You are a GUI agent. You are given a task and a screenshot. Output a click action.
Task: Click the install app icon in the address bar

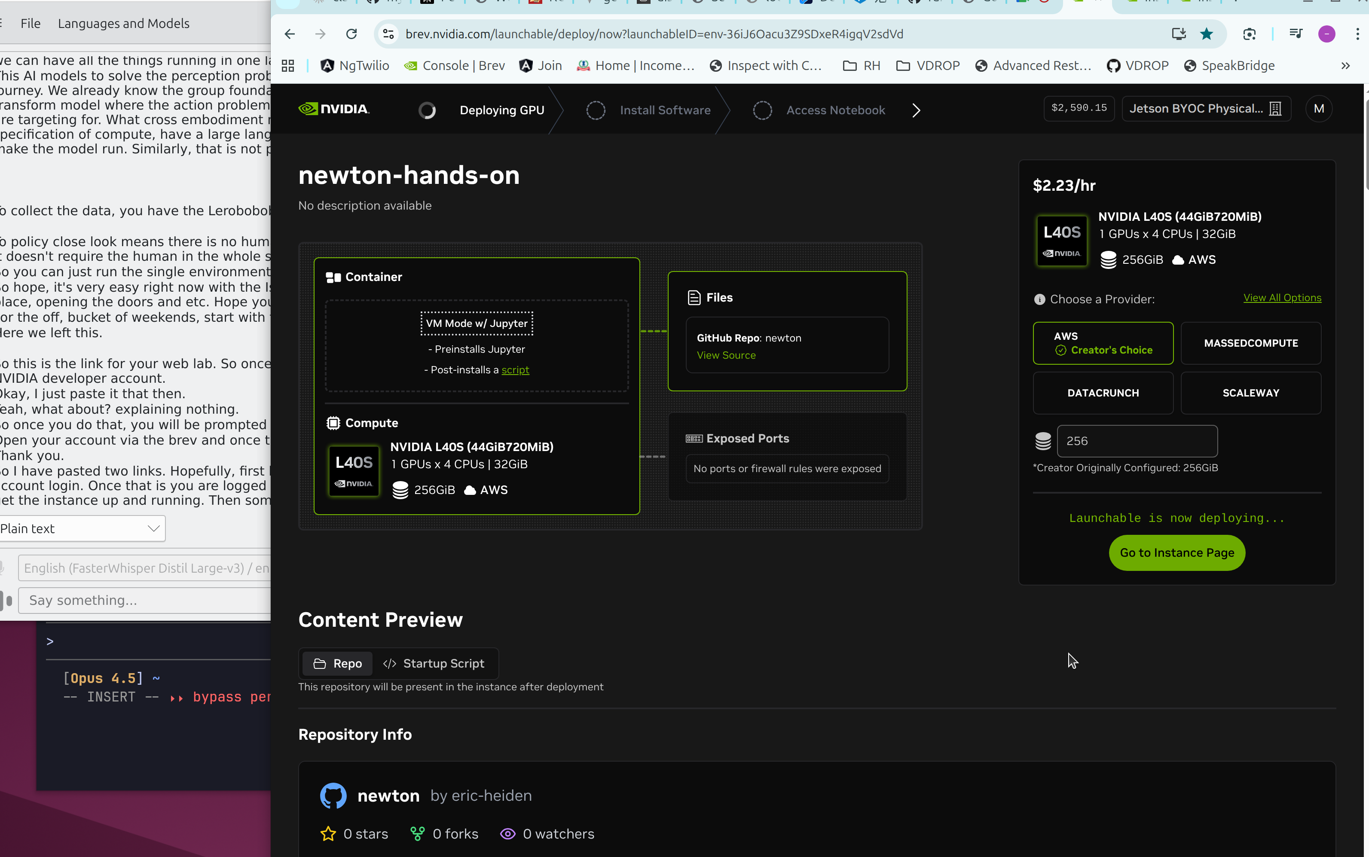[1178, 34]
